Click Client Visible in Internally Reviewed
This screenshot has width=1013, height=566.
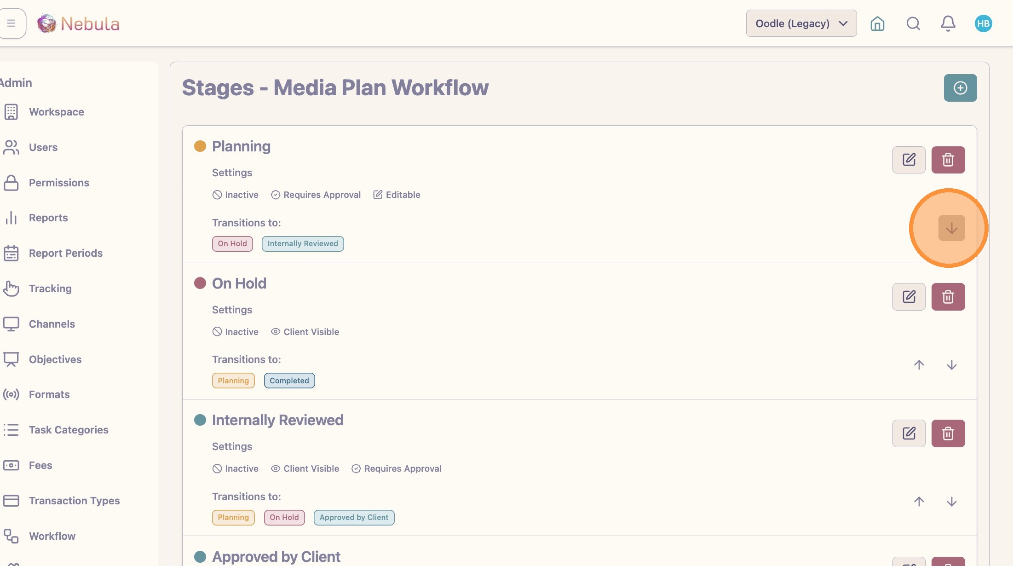click(x=305, y=468)
